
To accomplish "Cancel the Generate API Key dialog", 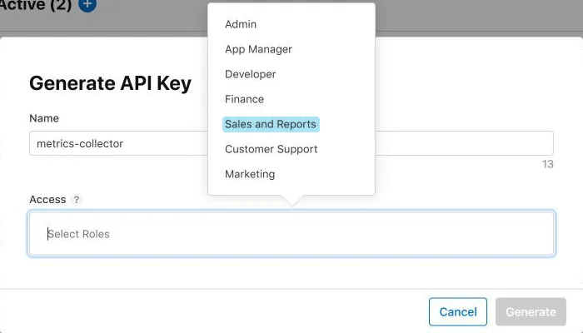I will click(458, 312).
